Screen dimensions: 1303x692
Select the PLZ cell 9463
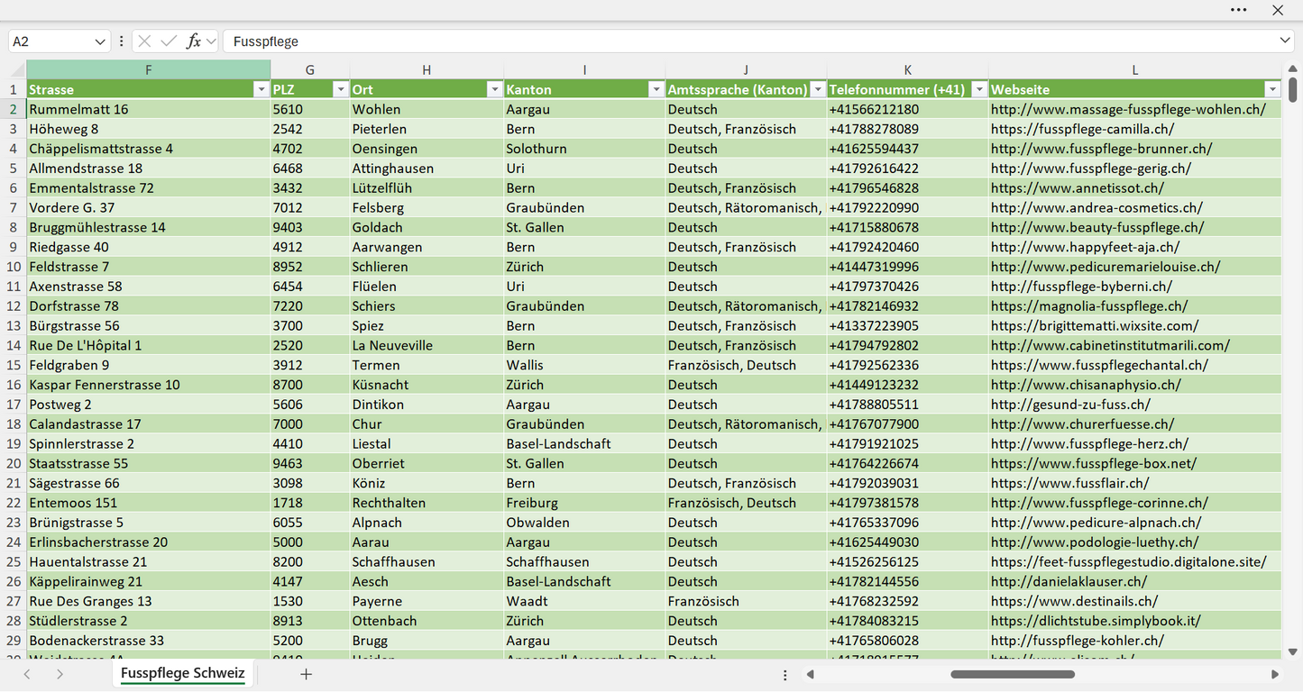click(x=310, y=464)
